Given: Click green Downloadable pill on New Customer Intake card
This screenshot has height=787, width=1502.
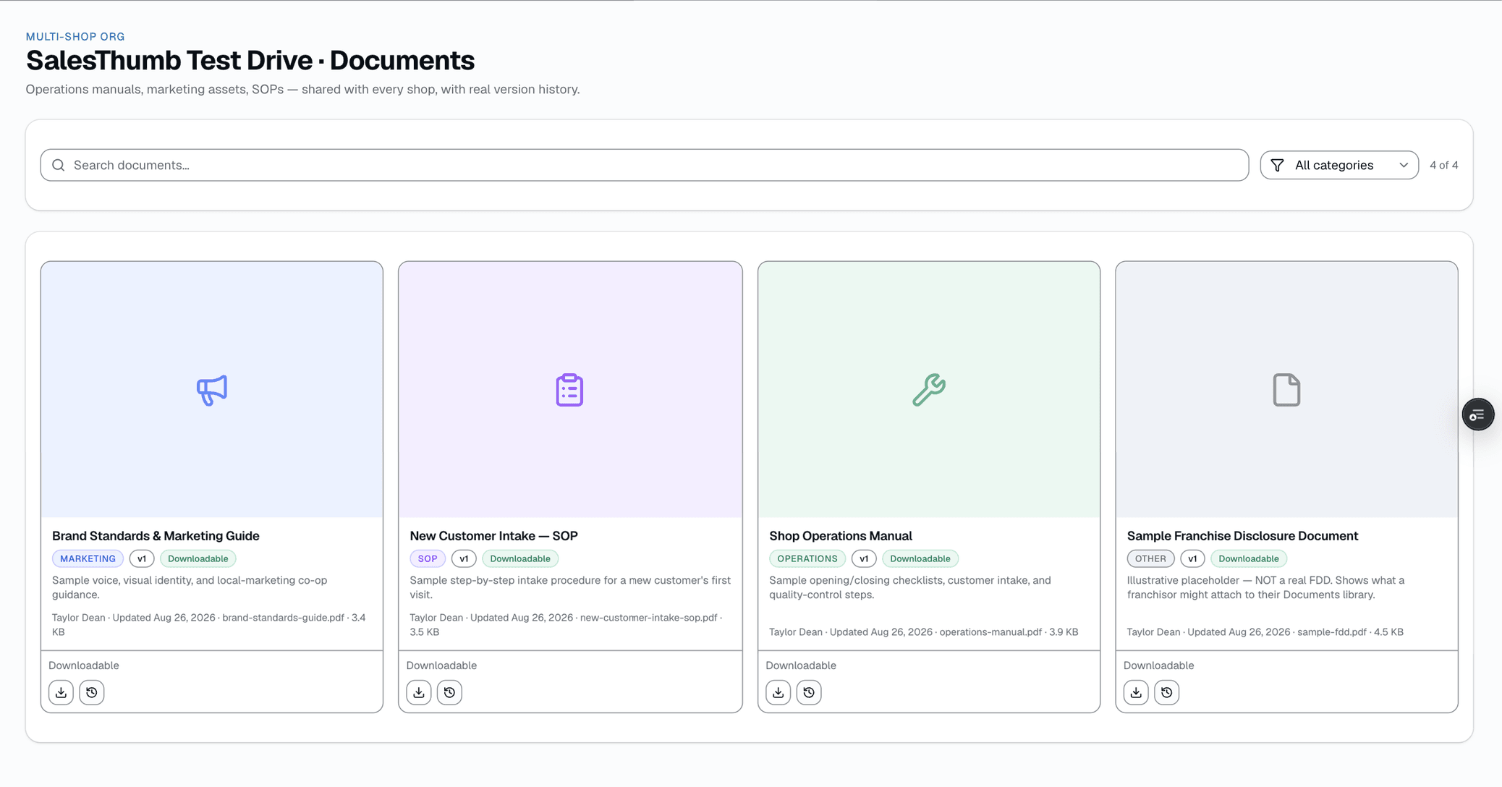Looking at the screenshot, I should click(520, 558).
